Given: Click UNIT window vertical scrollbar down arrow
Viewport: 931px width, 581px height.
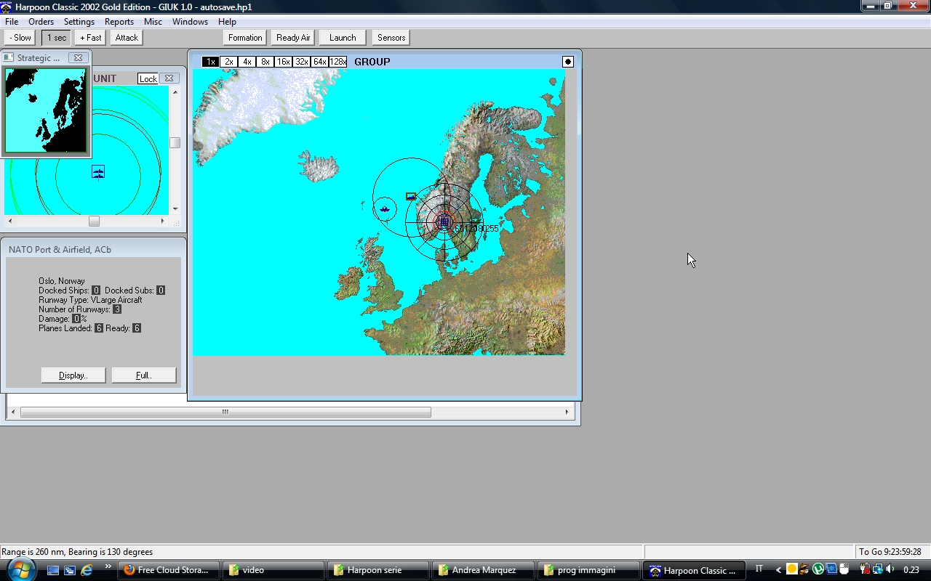Looking at the screenshot, I should coord(175,209).
